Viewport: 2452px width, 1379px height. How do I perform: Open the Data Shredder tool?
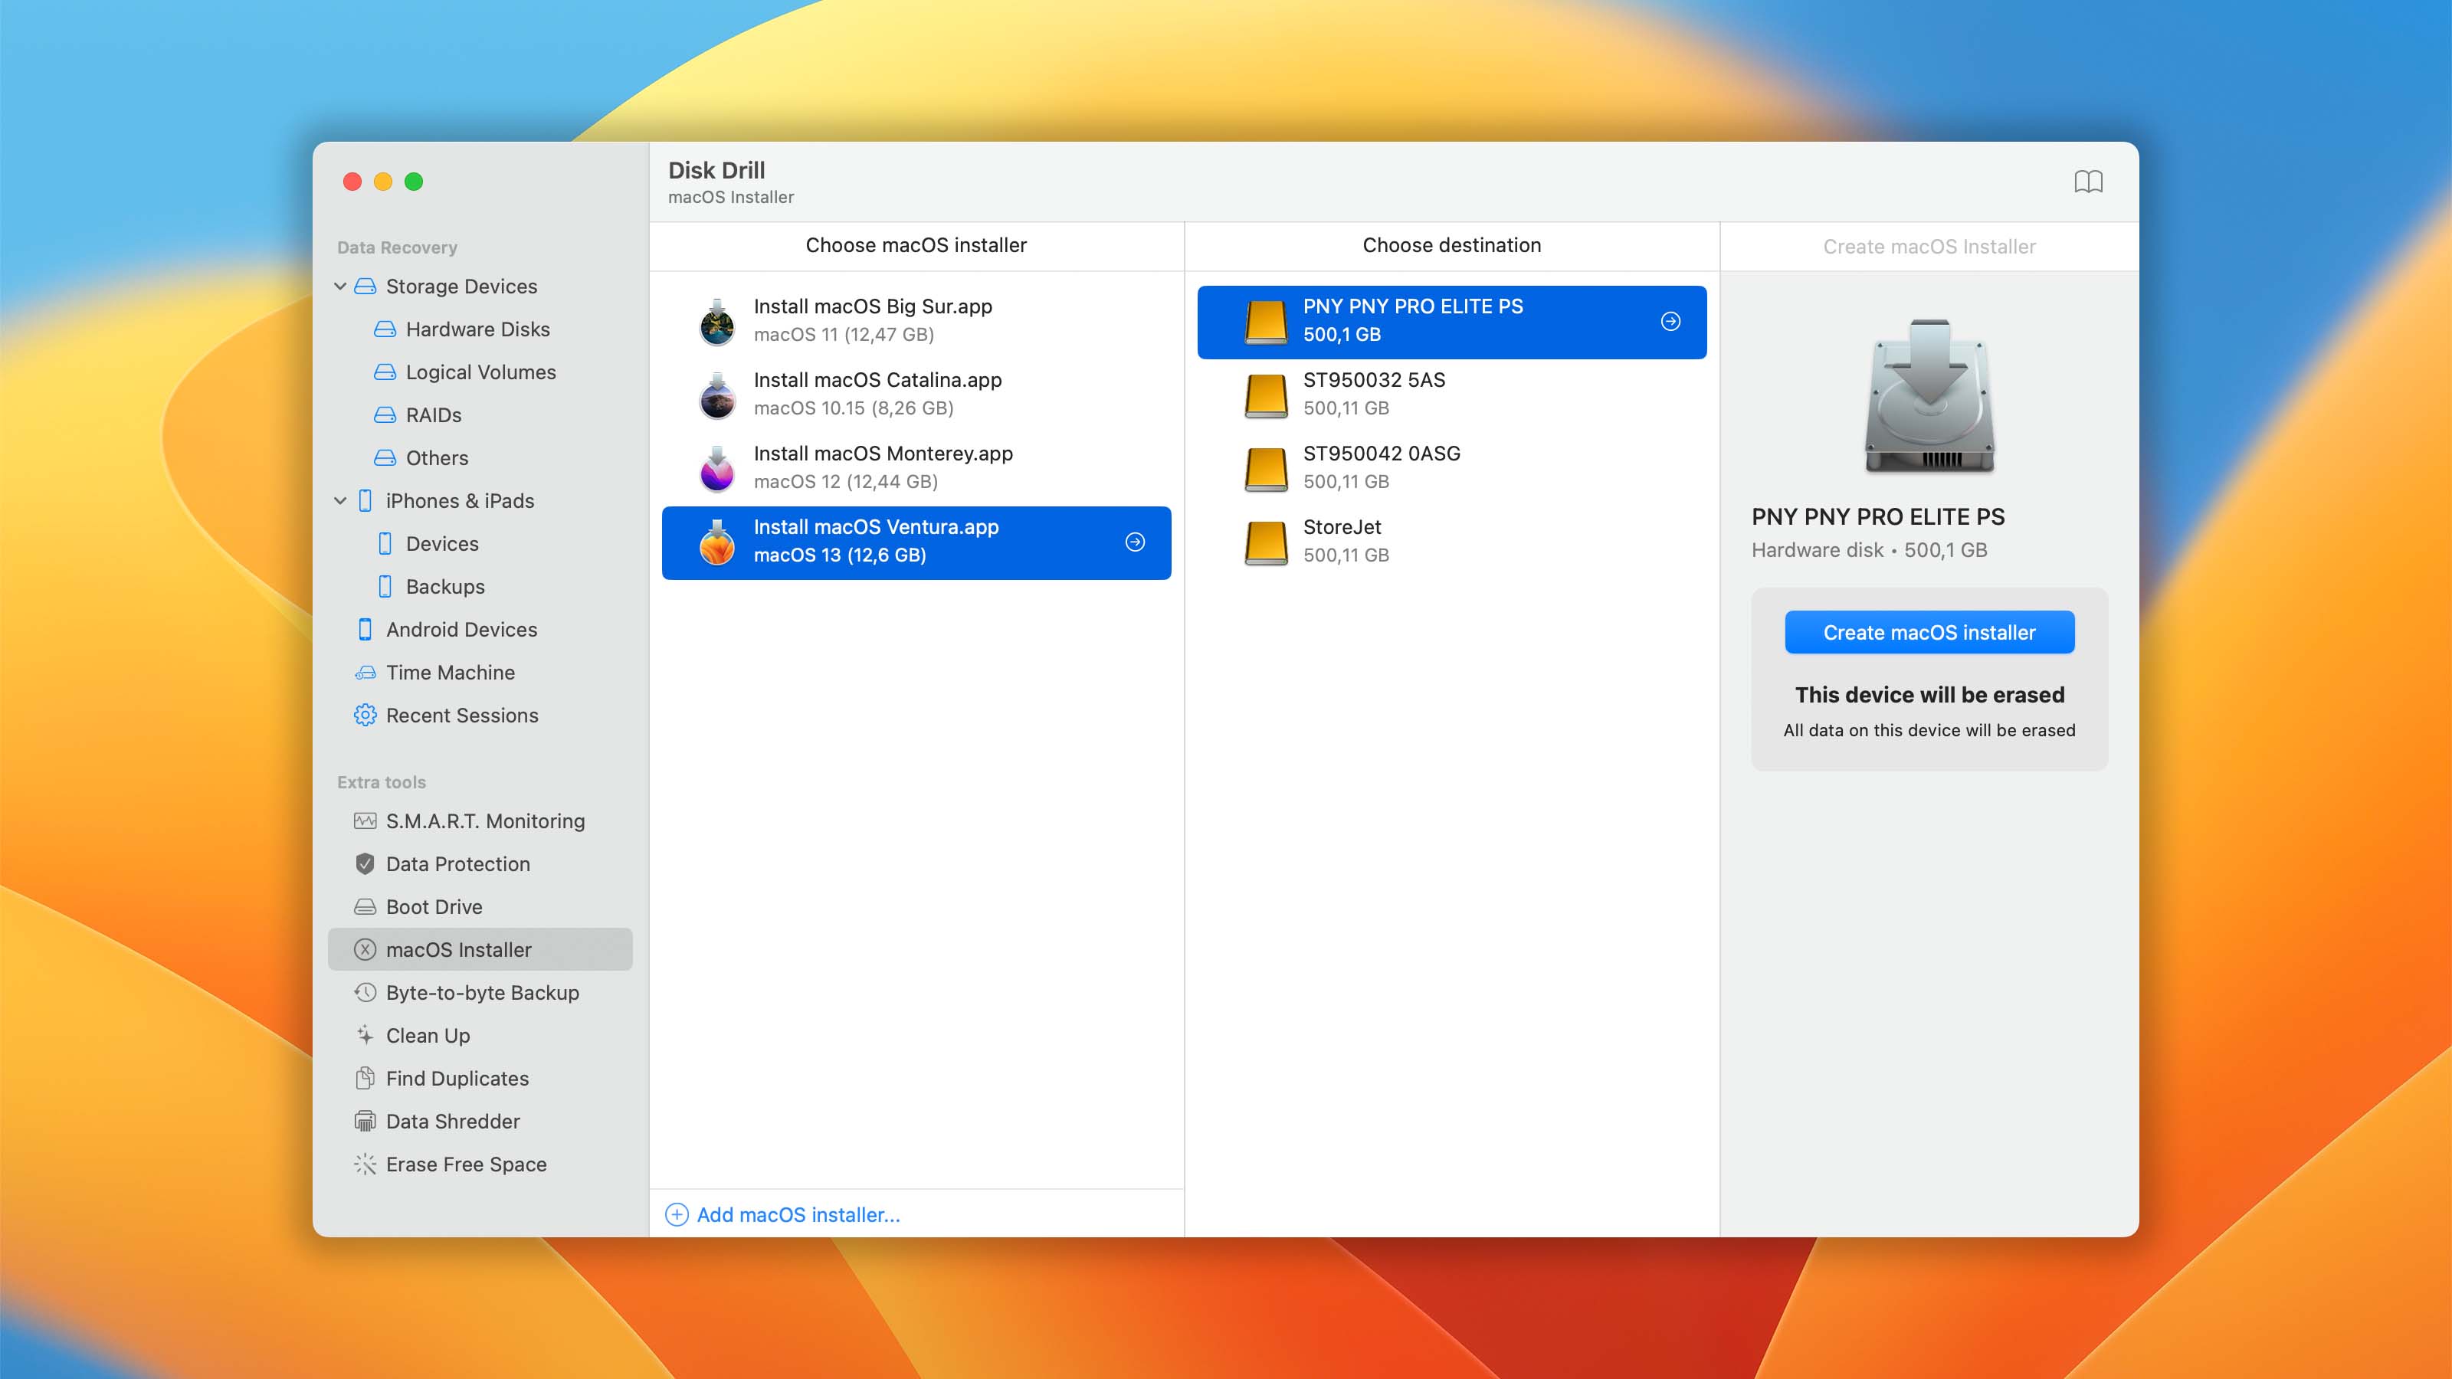453,1121
